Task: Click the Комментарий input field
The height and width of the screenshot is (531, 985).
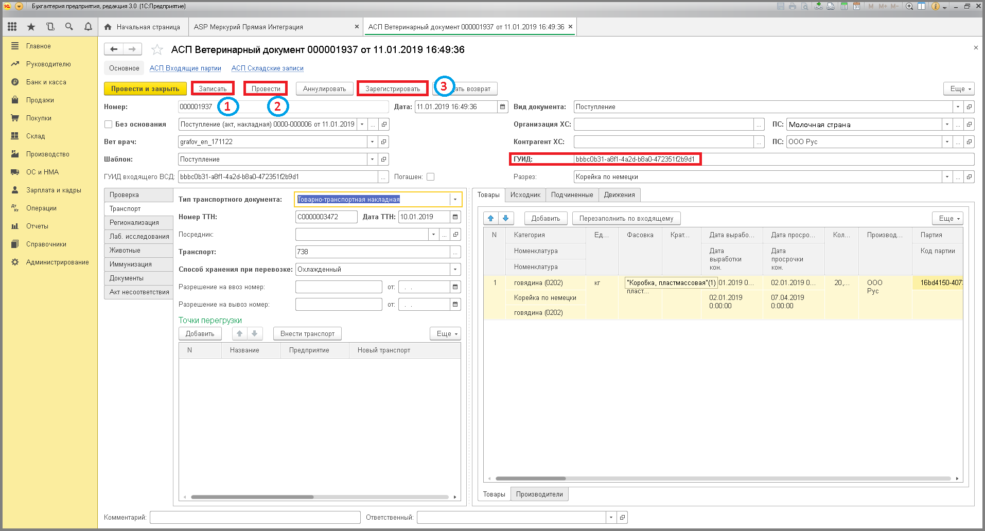Action: 255,517
